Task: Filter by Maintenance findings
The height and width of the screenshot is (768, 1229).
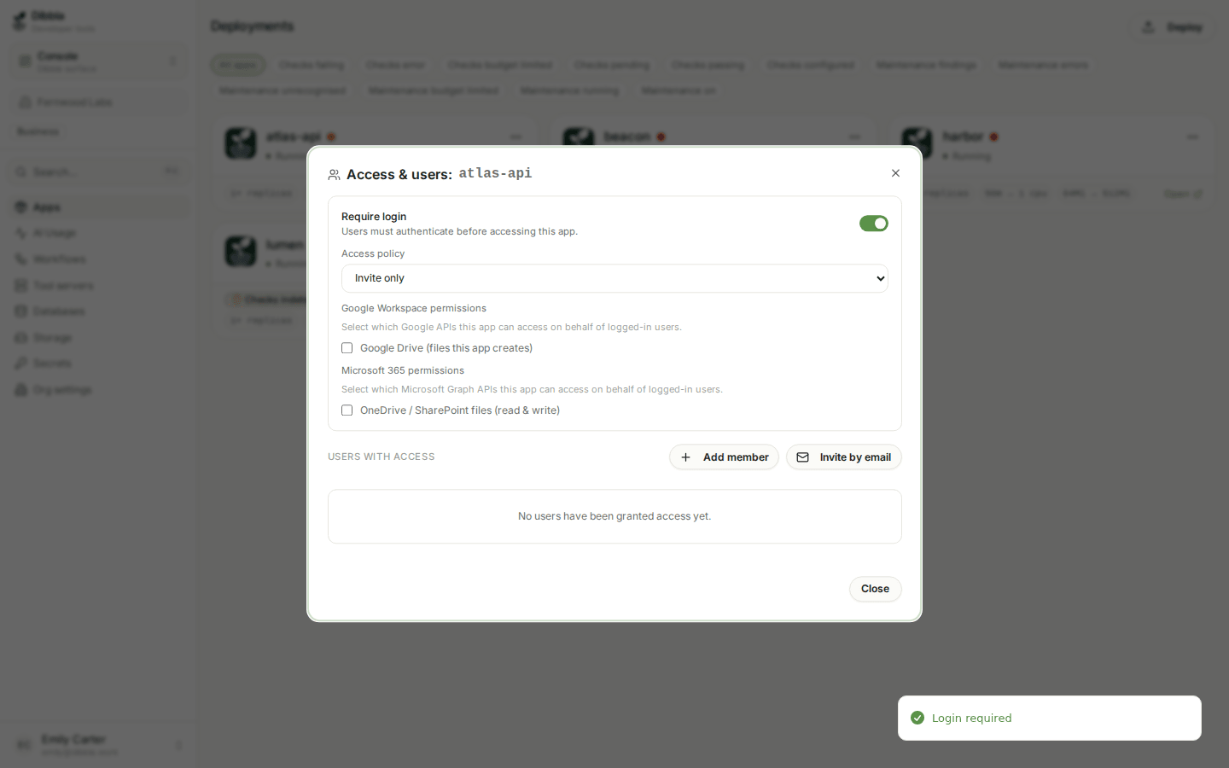Action: pyautogui.click(x=926, y=65)
